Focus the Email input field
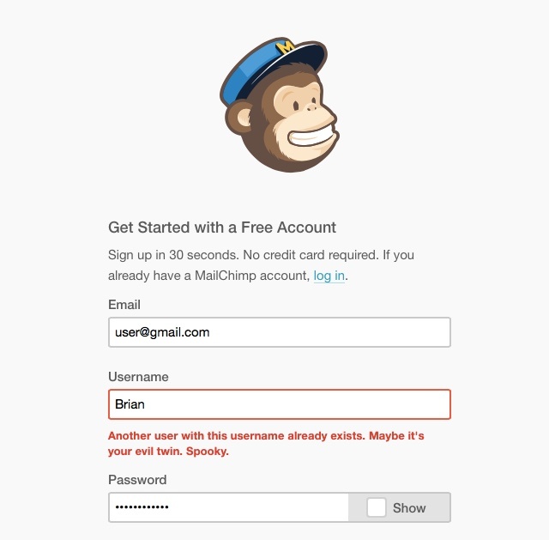The width and height of the screenshot is (549, 540). [279, 332]
